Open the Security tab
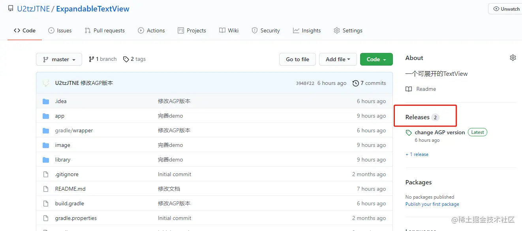This screenshot has width=522, height=231. tap(266, 30)
